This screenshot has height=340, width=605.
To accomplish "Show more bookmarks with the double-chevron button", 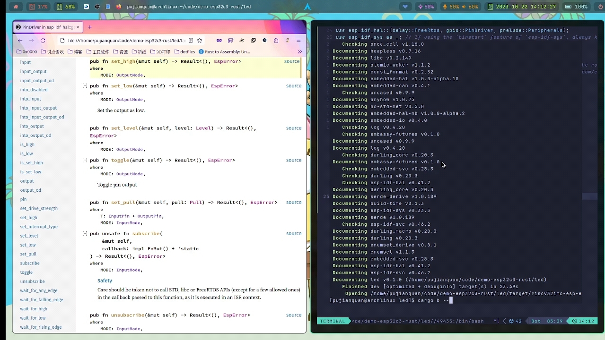I will 299,52.
